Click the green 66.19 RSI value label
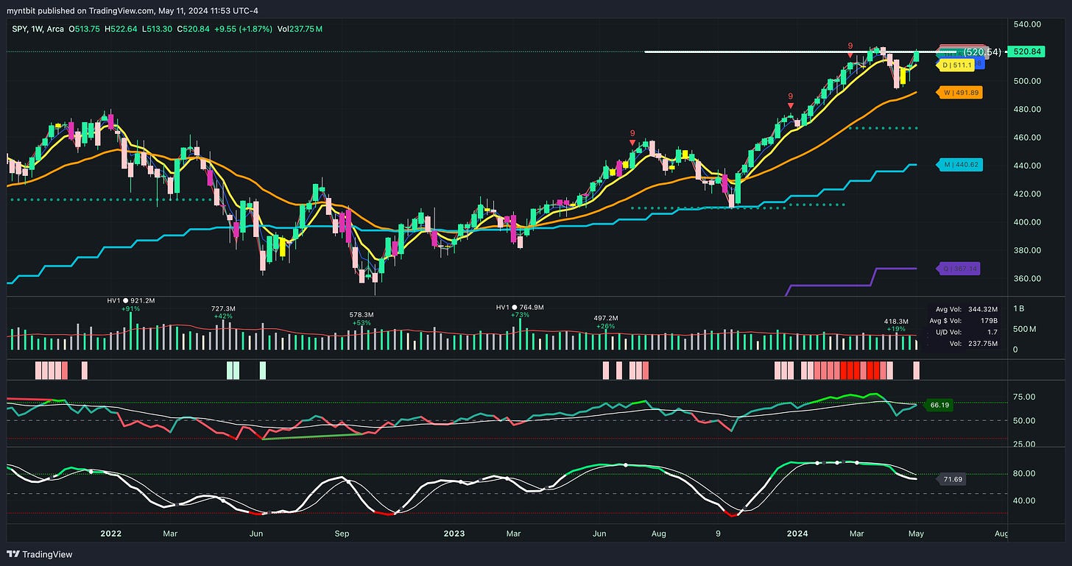Viewport: 1072px width, 566px height. pos(939,405)
